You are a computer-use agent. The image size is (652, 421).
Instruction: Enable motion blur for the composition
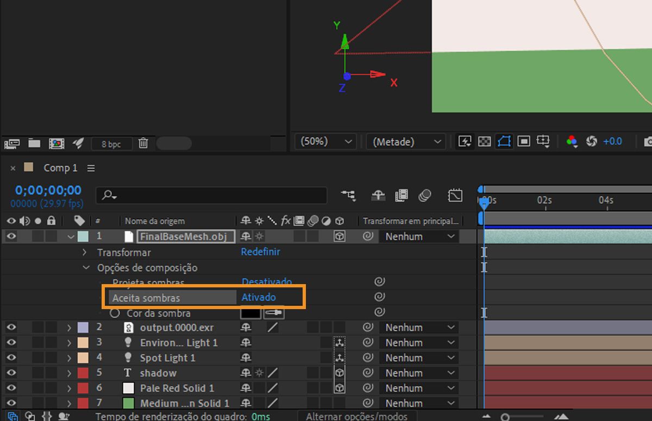[425, 196]
